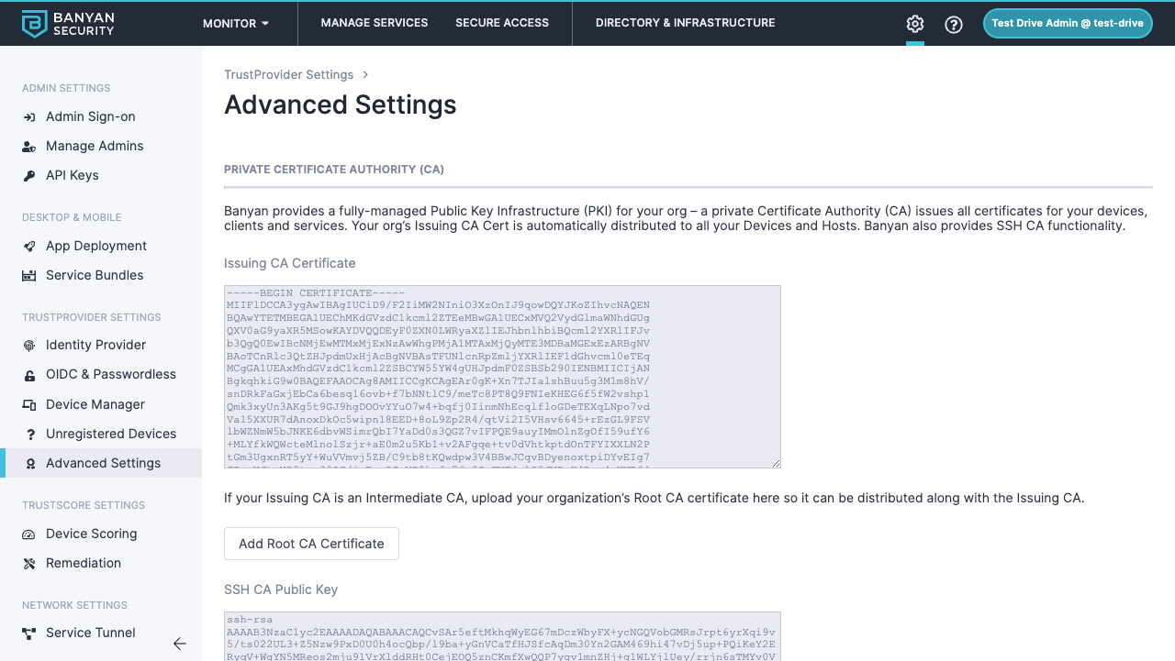Expand the Monitor dropdown menu
Screen dimensions: 1175x661
click(x=236, y=24)
